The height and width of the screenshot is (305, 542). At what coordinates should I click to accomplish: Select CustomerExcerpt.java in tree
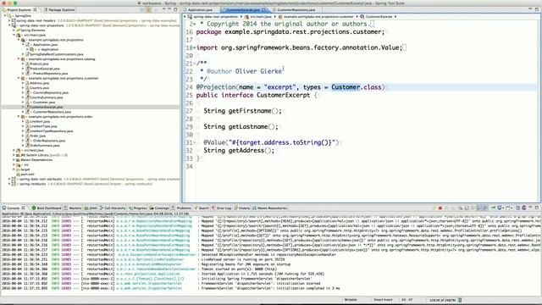click(46, 108)
